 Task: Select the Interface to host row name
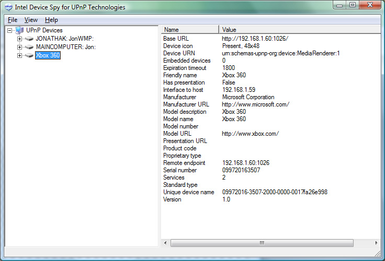click(183, 90)
